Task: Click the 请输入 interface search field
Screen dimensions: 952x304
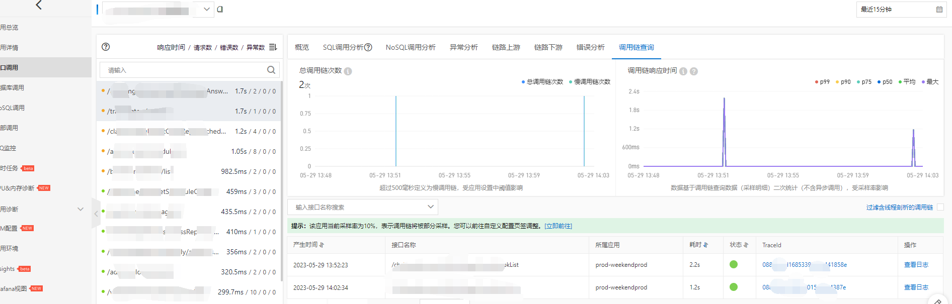Action: click(x=184, y=70)
